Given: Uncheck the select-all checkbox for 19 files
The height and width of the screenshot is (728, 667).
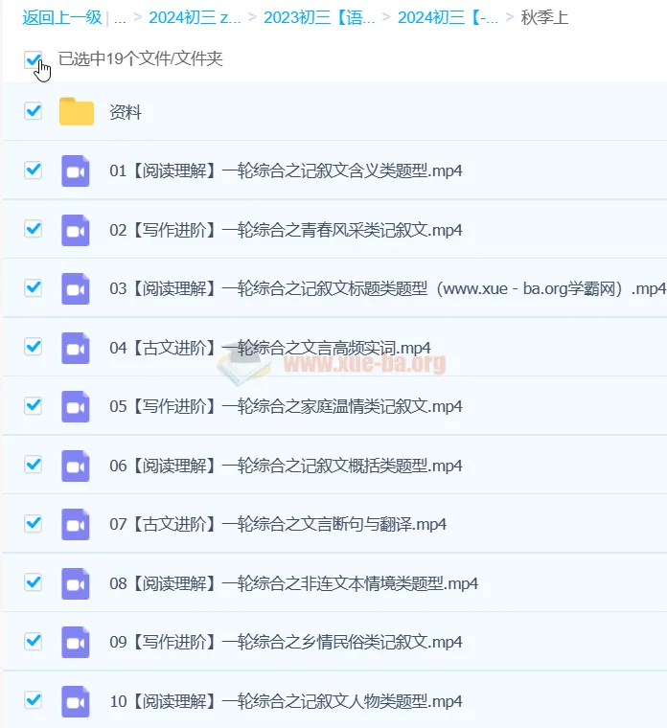Looking at the screenshot, I should (34, 60).
